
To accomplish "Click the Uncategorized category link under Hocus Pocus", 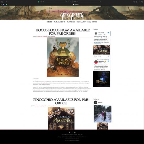I will click(x=53, y=36).
